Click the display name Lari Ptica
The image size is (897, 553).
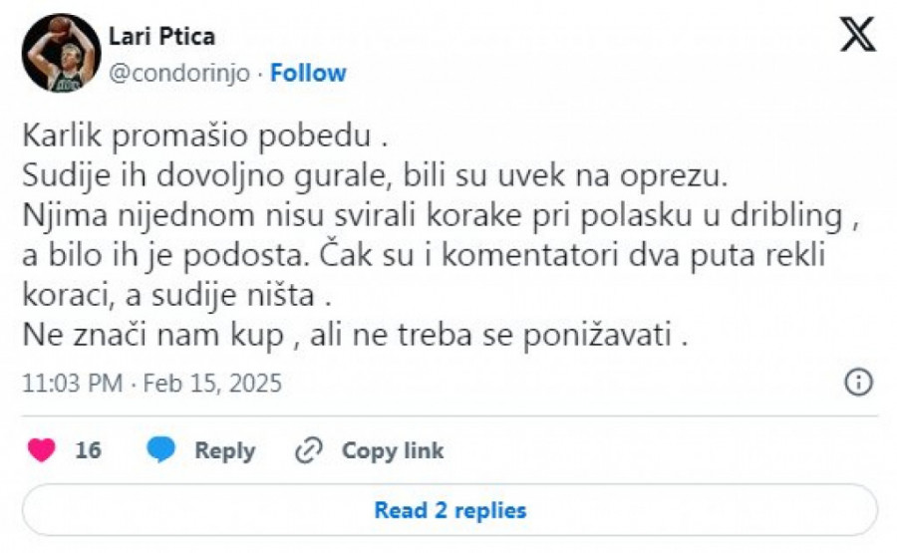(x=161, y=37)
